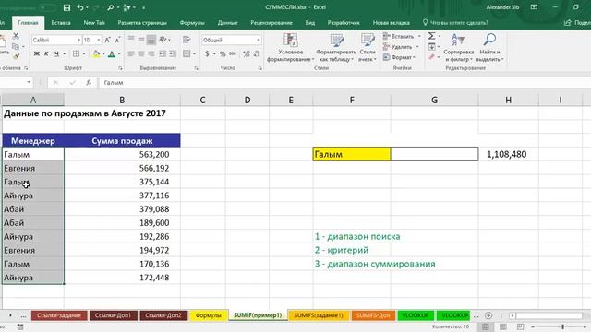
Task: Switch to Ссылки-задание sheet tab
Action: pos(59,315)
